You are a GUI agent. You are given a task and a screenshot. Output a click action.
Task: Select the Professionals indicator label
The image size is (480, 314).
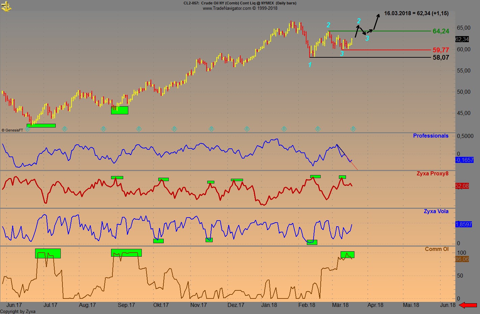[431, 136]
